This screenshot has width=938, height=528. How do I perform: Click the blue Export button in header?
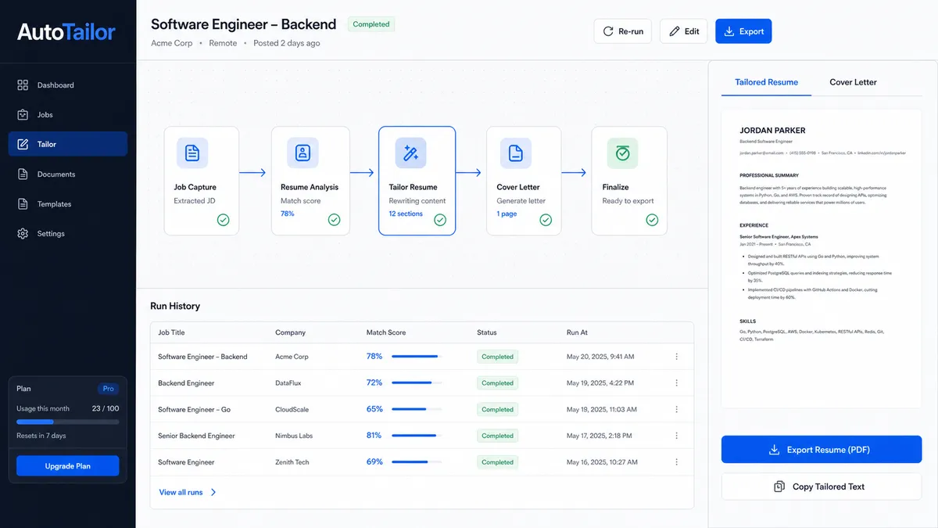[743, 31]
